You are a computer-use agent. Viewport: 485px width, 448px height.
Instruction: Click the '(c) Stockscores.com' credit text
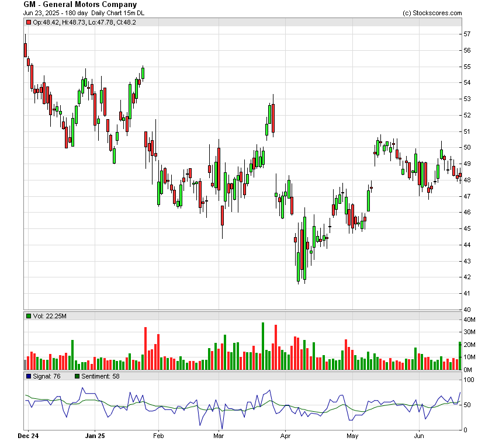pyautogui.click(x=432, y=13)
